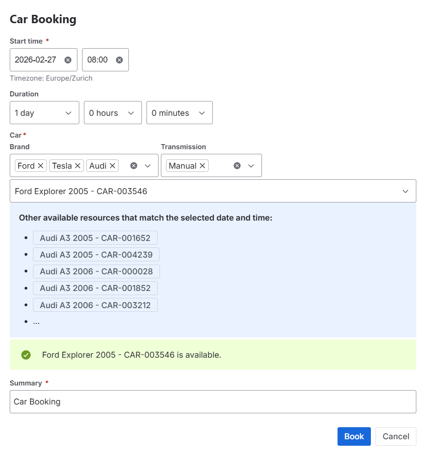Choose Audi A3 2005 - CAR-001652
Image resolution: width=427 pixels, height=455 pixels.
click(95, 238)
